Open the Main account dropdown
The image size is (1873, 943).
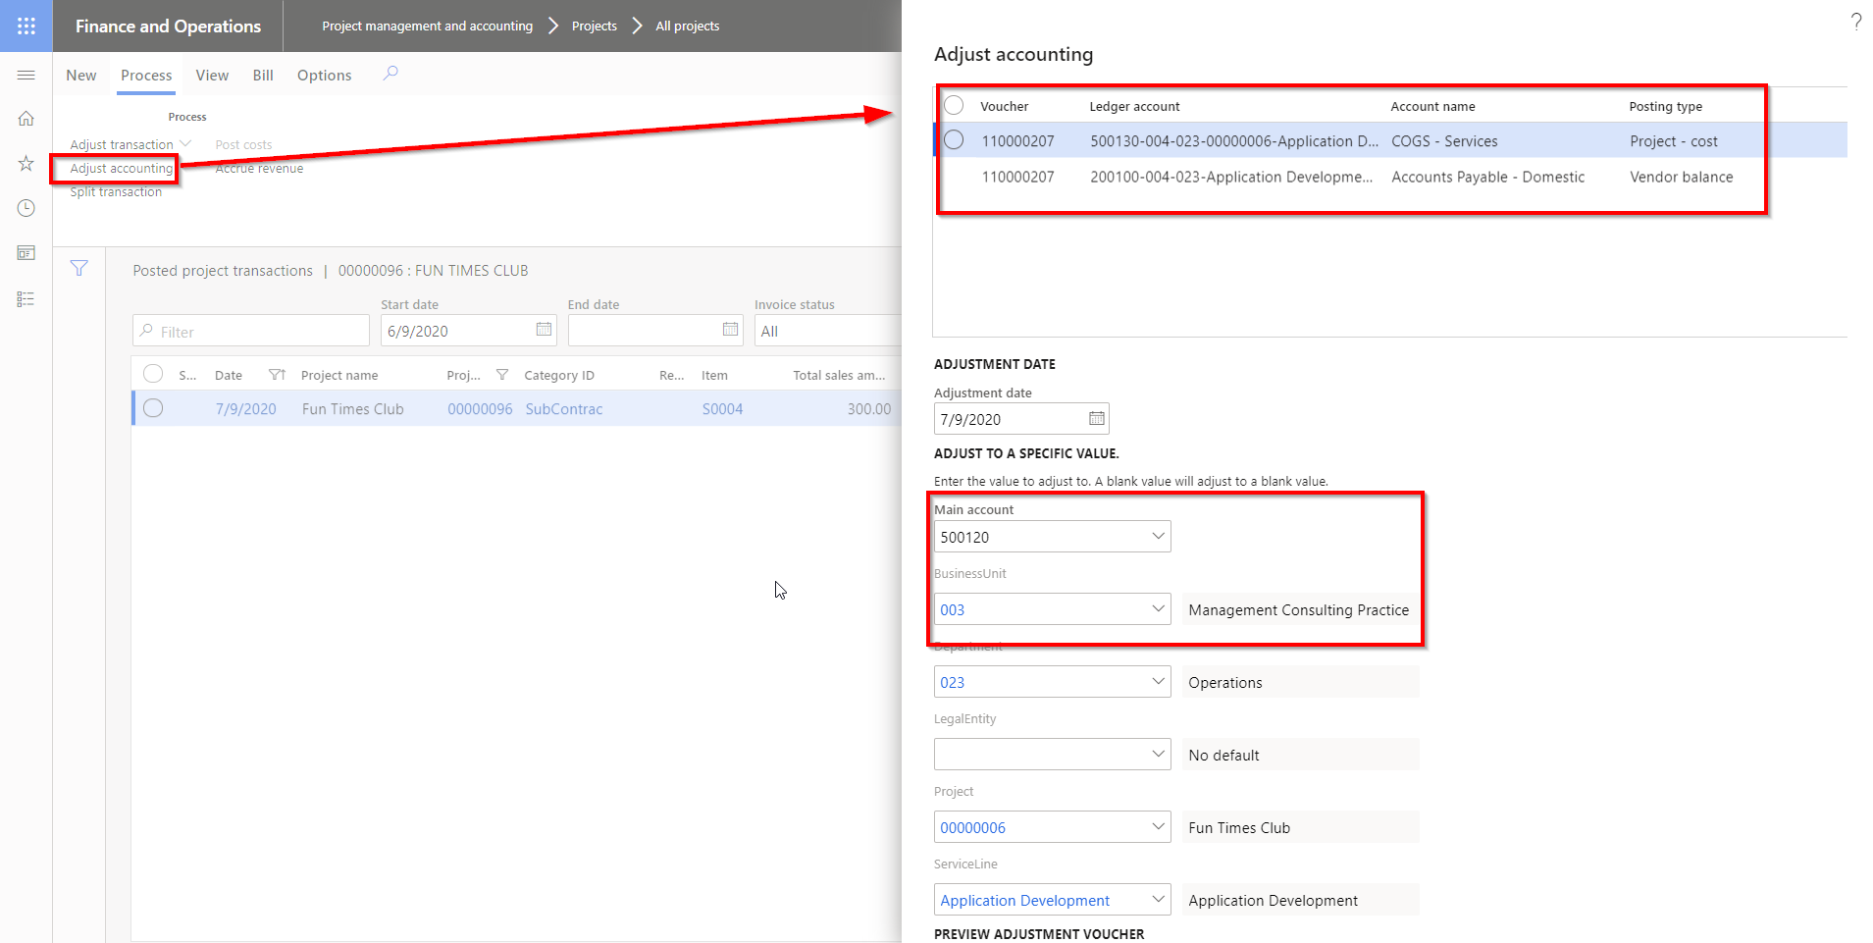point(1158,536)
